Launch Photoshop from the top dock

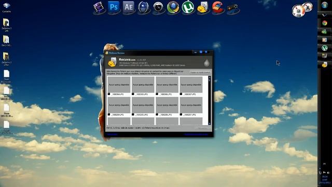point(114,7)
